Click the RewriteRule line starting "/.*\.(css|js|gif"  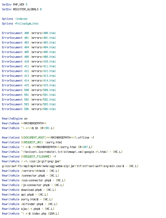click(x=31, y=161)
